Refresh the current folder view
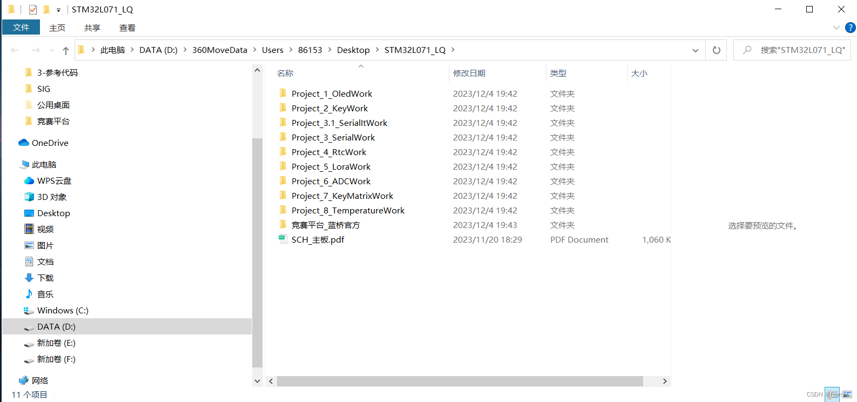857x402 pixels. click(x=717, y=50)
